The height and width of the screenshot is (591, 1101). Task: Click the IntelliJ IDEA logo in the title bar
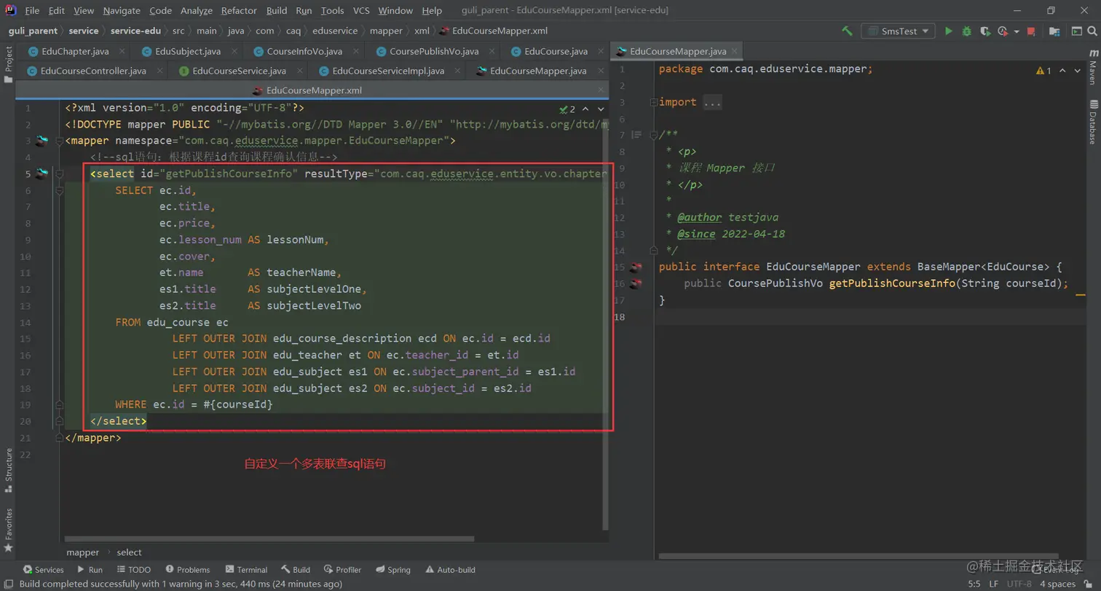11,10
